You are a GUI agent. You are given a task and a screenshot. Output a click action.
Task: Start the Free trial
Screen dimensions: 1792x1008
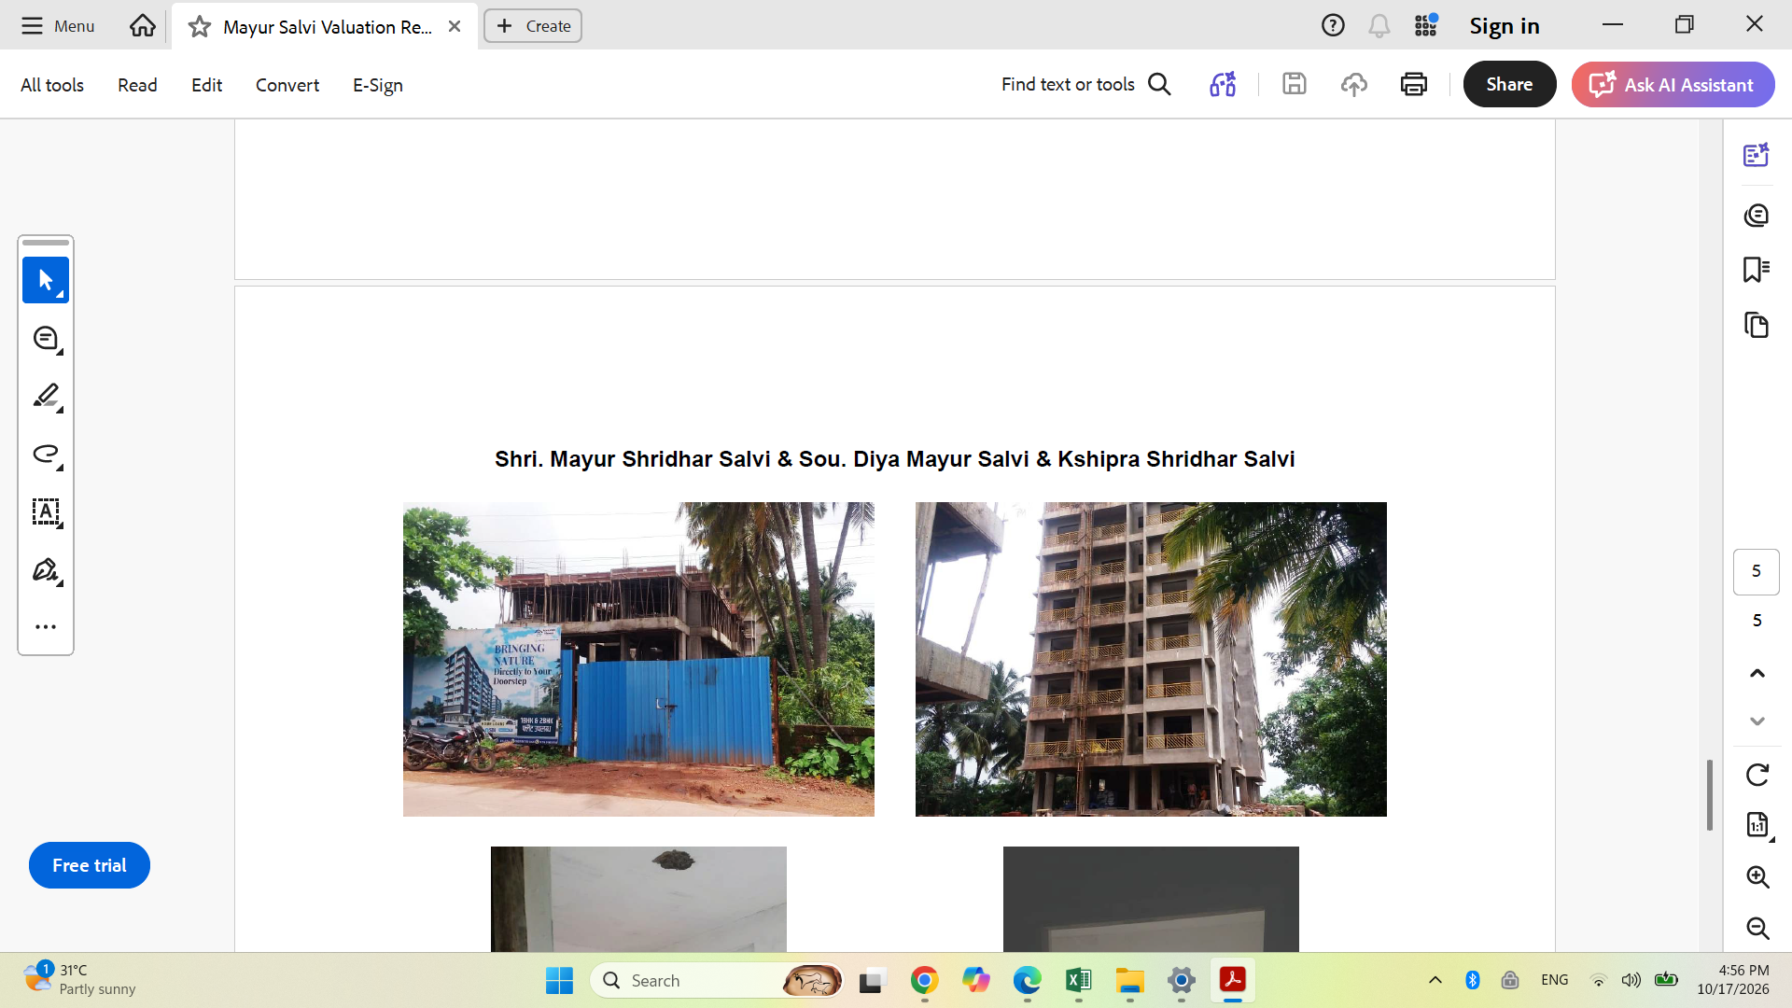coord(90,865)
